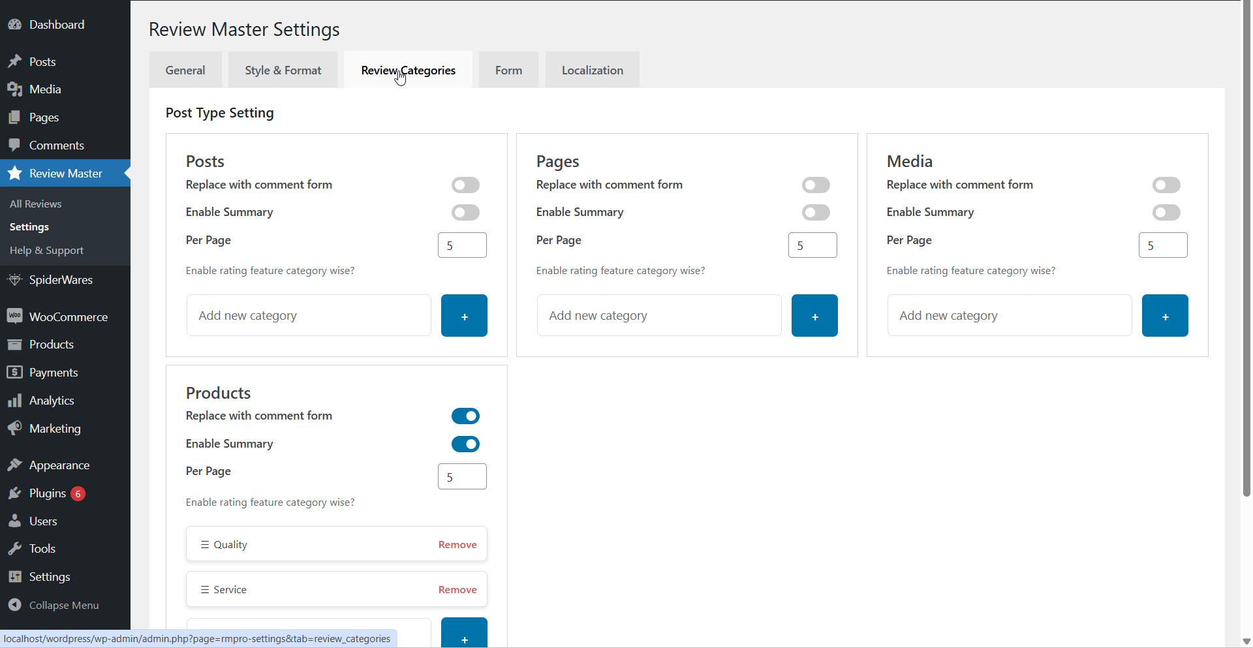Image resolution: width=1253 pixels, height=648 pixels.
Task: Click the Users person icon
Action: point(15,521)
